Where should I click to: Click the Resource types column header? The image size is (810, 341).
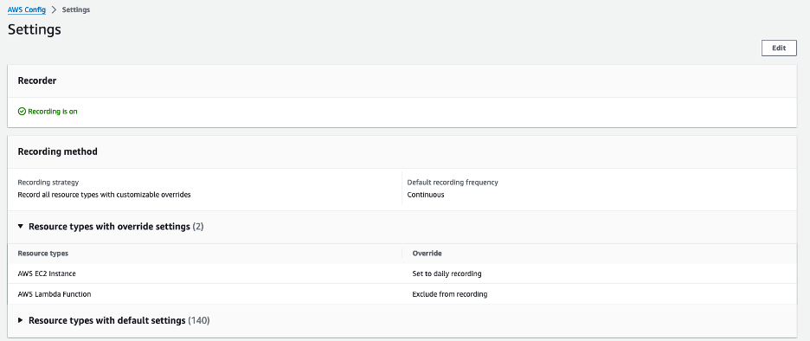43,254
